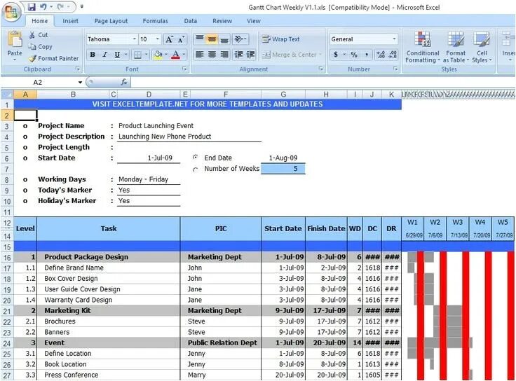Decrease decimal places
The height and width of the screenshot is (381, 516).
coord(393,55)
